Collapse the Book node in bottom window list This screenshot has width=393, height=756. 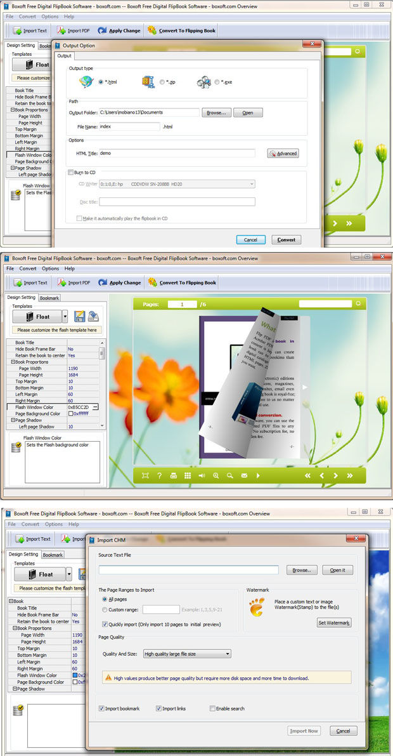point(11,601)
